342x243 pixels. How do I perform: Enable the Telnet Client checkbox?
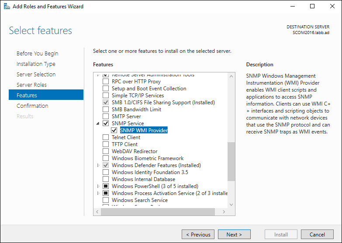click(x=106, y=137)
